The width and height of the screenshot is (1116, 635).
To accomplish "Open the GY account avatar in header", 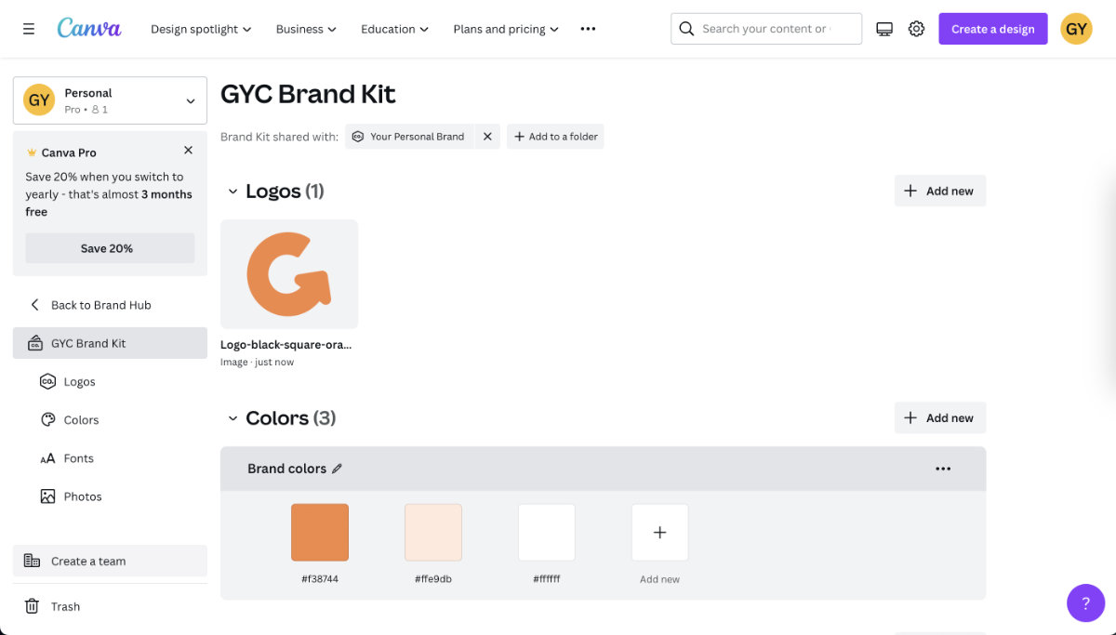I will tap(1076, 29).
